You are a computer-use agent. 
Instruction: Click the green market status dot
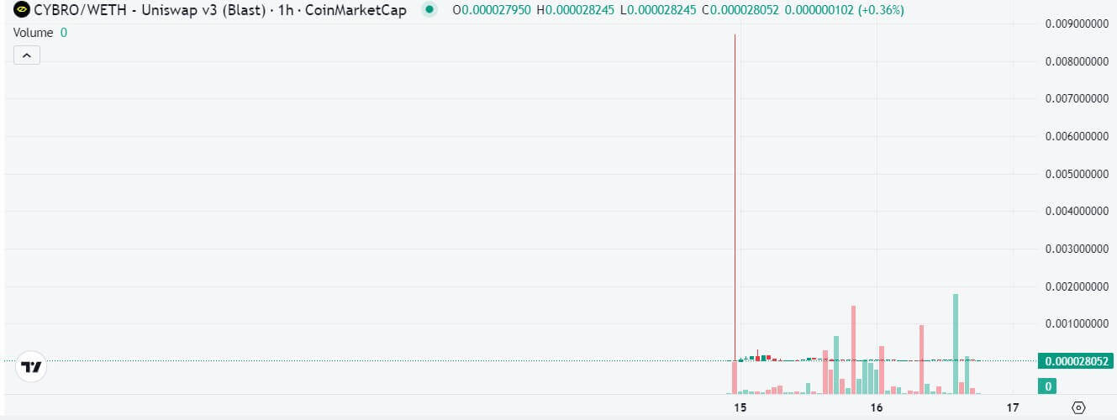tap(430, 10)
